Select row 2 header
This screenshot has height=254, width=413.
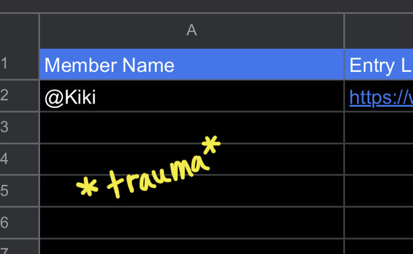tap(19, 96)
